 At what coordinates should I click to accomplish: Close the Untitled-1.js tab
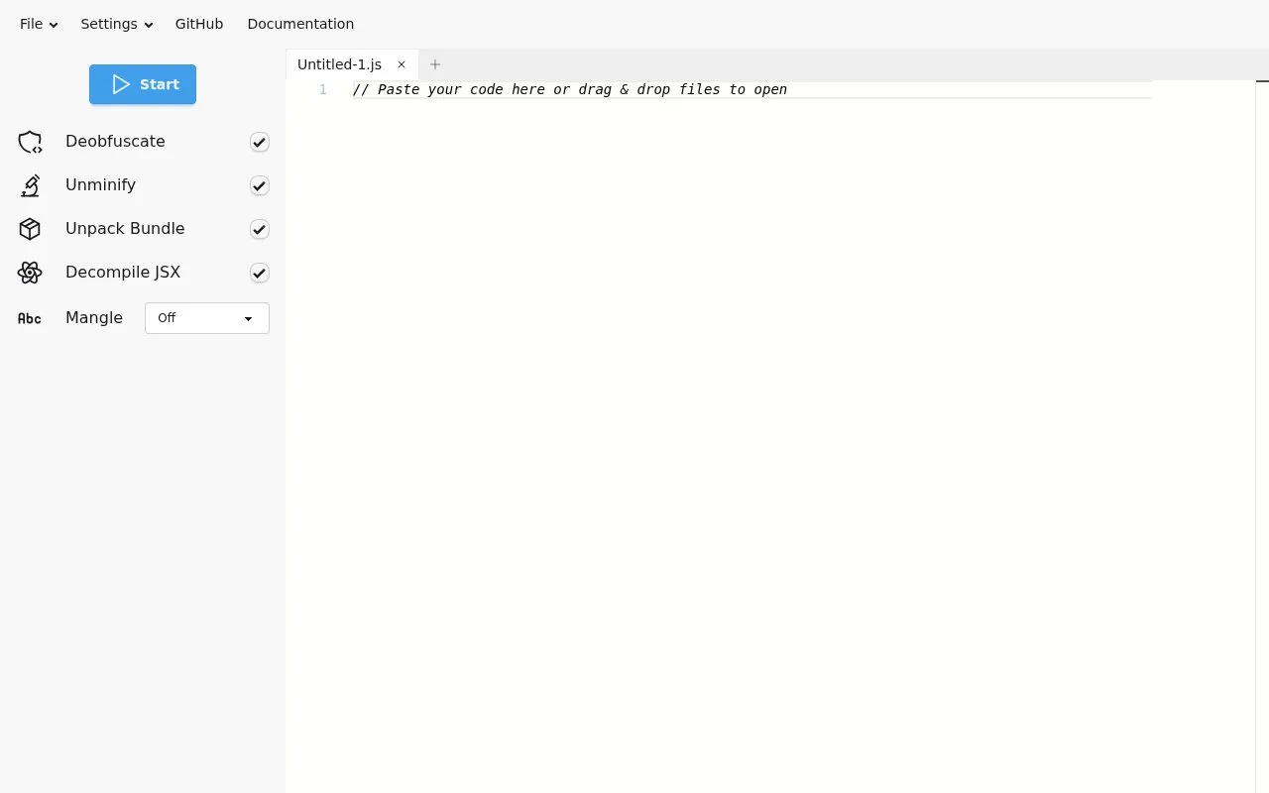point(402,64)
